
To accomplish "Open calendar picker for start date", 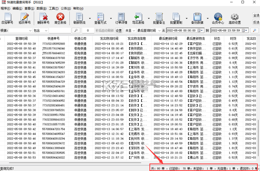I will (200, 30).
